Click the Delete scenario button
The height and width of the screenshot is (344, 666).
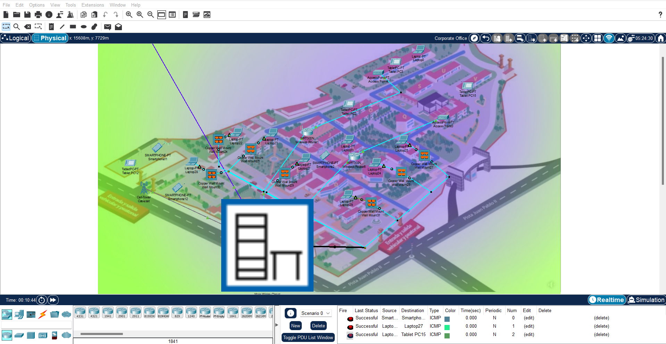(x=318, y=326)
